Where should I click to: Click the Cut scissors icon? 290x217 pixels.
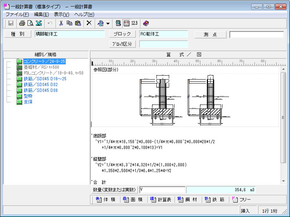61,23
